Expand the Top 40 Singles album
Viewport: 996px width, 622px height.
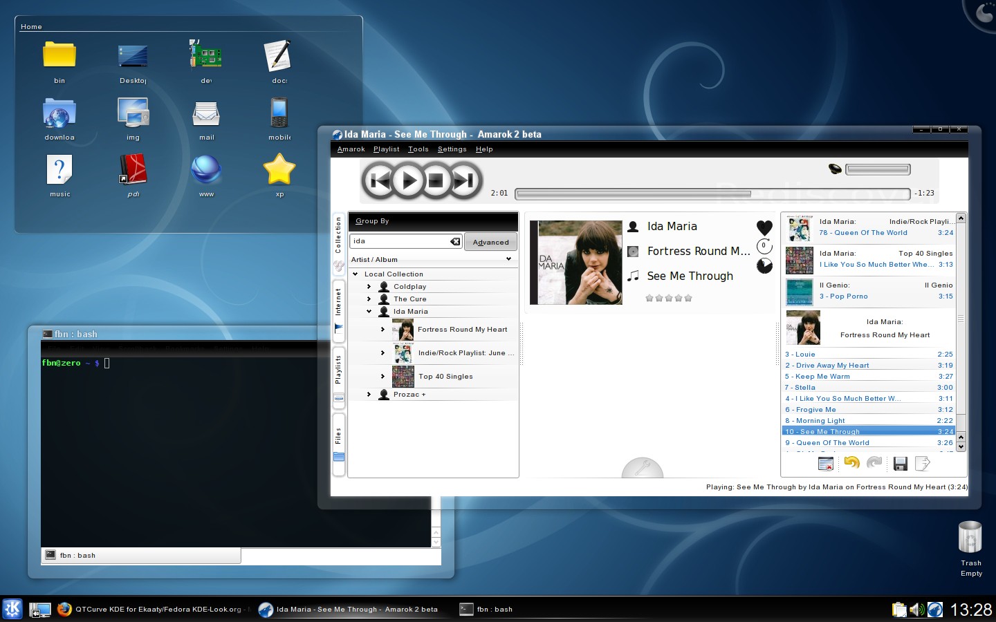pos(382,377)
